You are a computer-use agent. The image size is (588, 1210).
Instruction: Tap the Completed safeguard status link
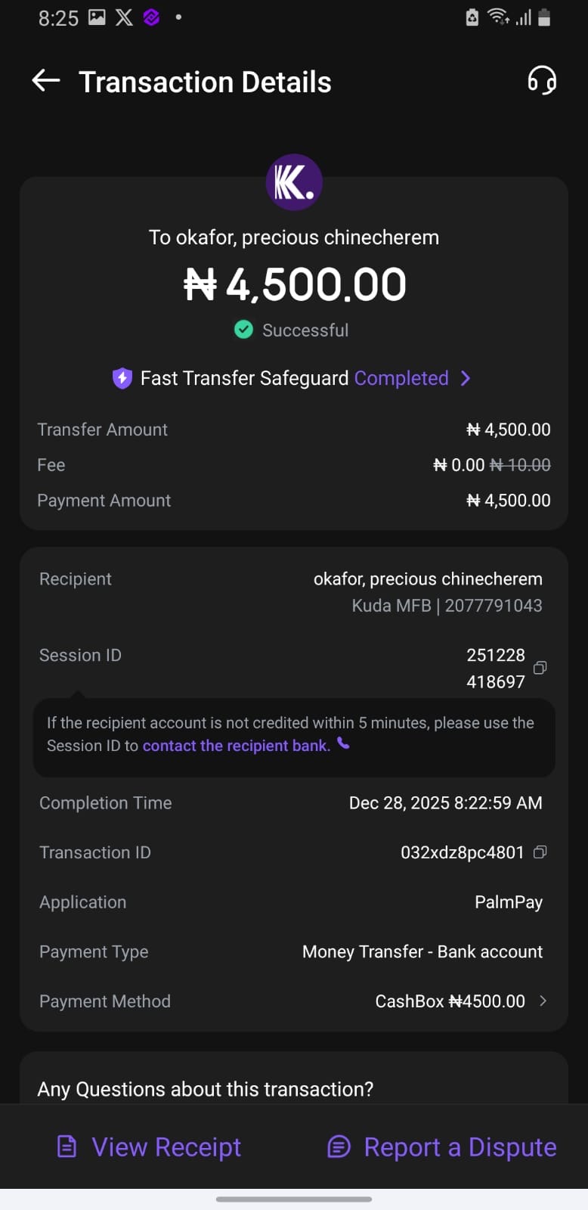click(401, 378)
